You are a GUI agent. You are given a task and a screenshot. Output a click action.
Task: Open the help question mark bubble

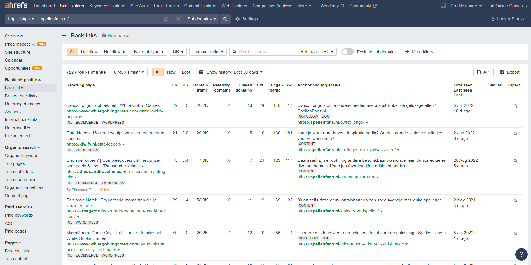pyautogui.click(x=521, y=254)
